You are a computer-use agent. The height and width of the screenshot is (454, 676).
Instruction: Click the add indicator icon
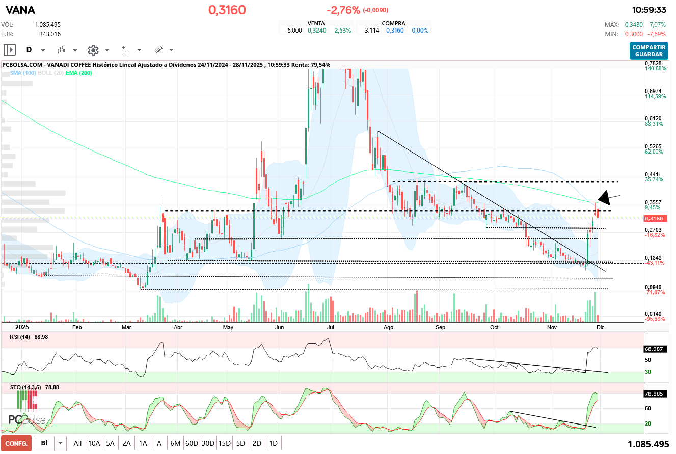(x=126, y=50)
